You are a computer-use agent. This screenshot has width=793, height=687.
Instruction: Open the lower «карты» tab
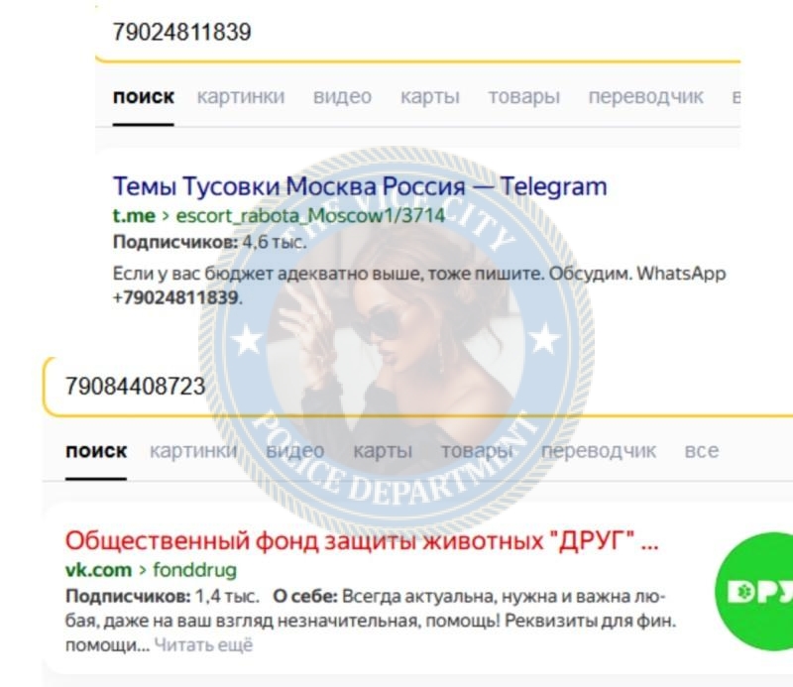(x=383, y=450)
